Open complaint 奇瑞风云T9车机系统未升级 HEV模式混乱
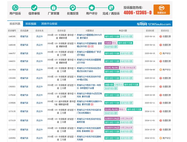The image size is (187, 142). click(89, 78)
